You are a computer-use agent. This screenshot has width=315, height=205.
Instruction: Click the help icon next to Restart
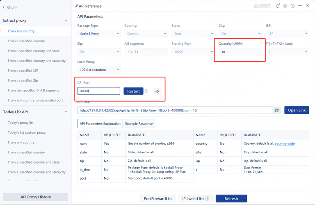(x=146, y=91)
